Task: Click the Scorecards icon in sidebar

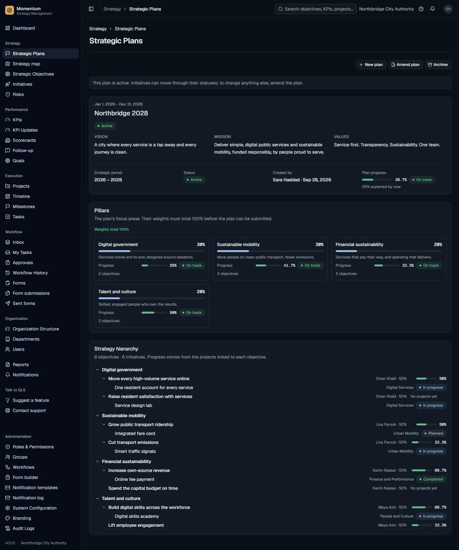Action: 8,140
